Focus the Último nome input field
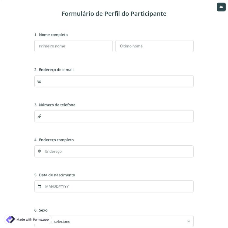Screen dimensions: 228x228 point(154,46)
